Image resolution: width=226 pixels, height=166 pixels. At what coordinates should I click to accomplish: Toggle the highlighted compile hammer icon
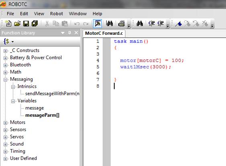coord(98,24)
